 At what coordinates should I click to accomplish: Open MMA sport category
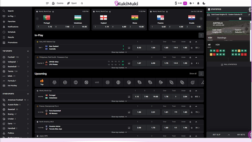pyautogui.click(x=16, y=76)
